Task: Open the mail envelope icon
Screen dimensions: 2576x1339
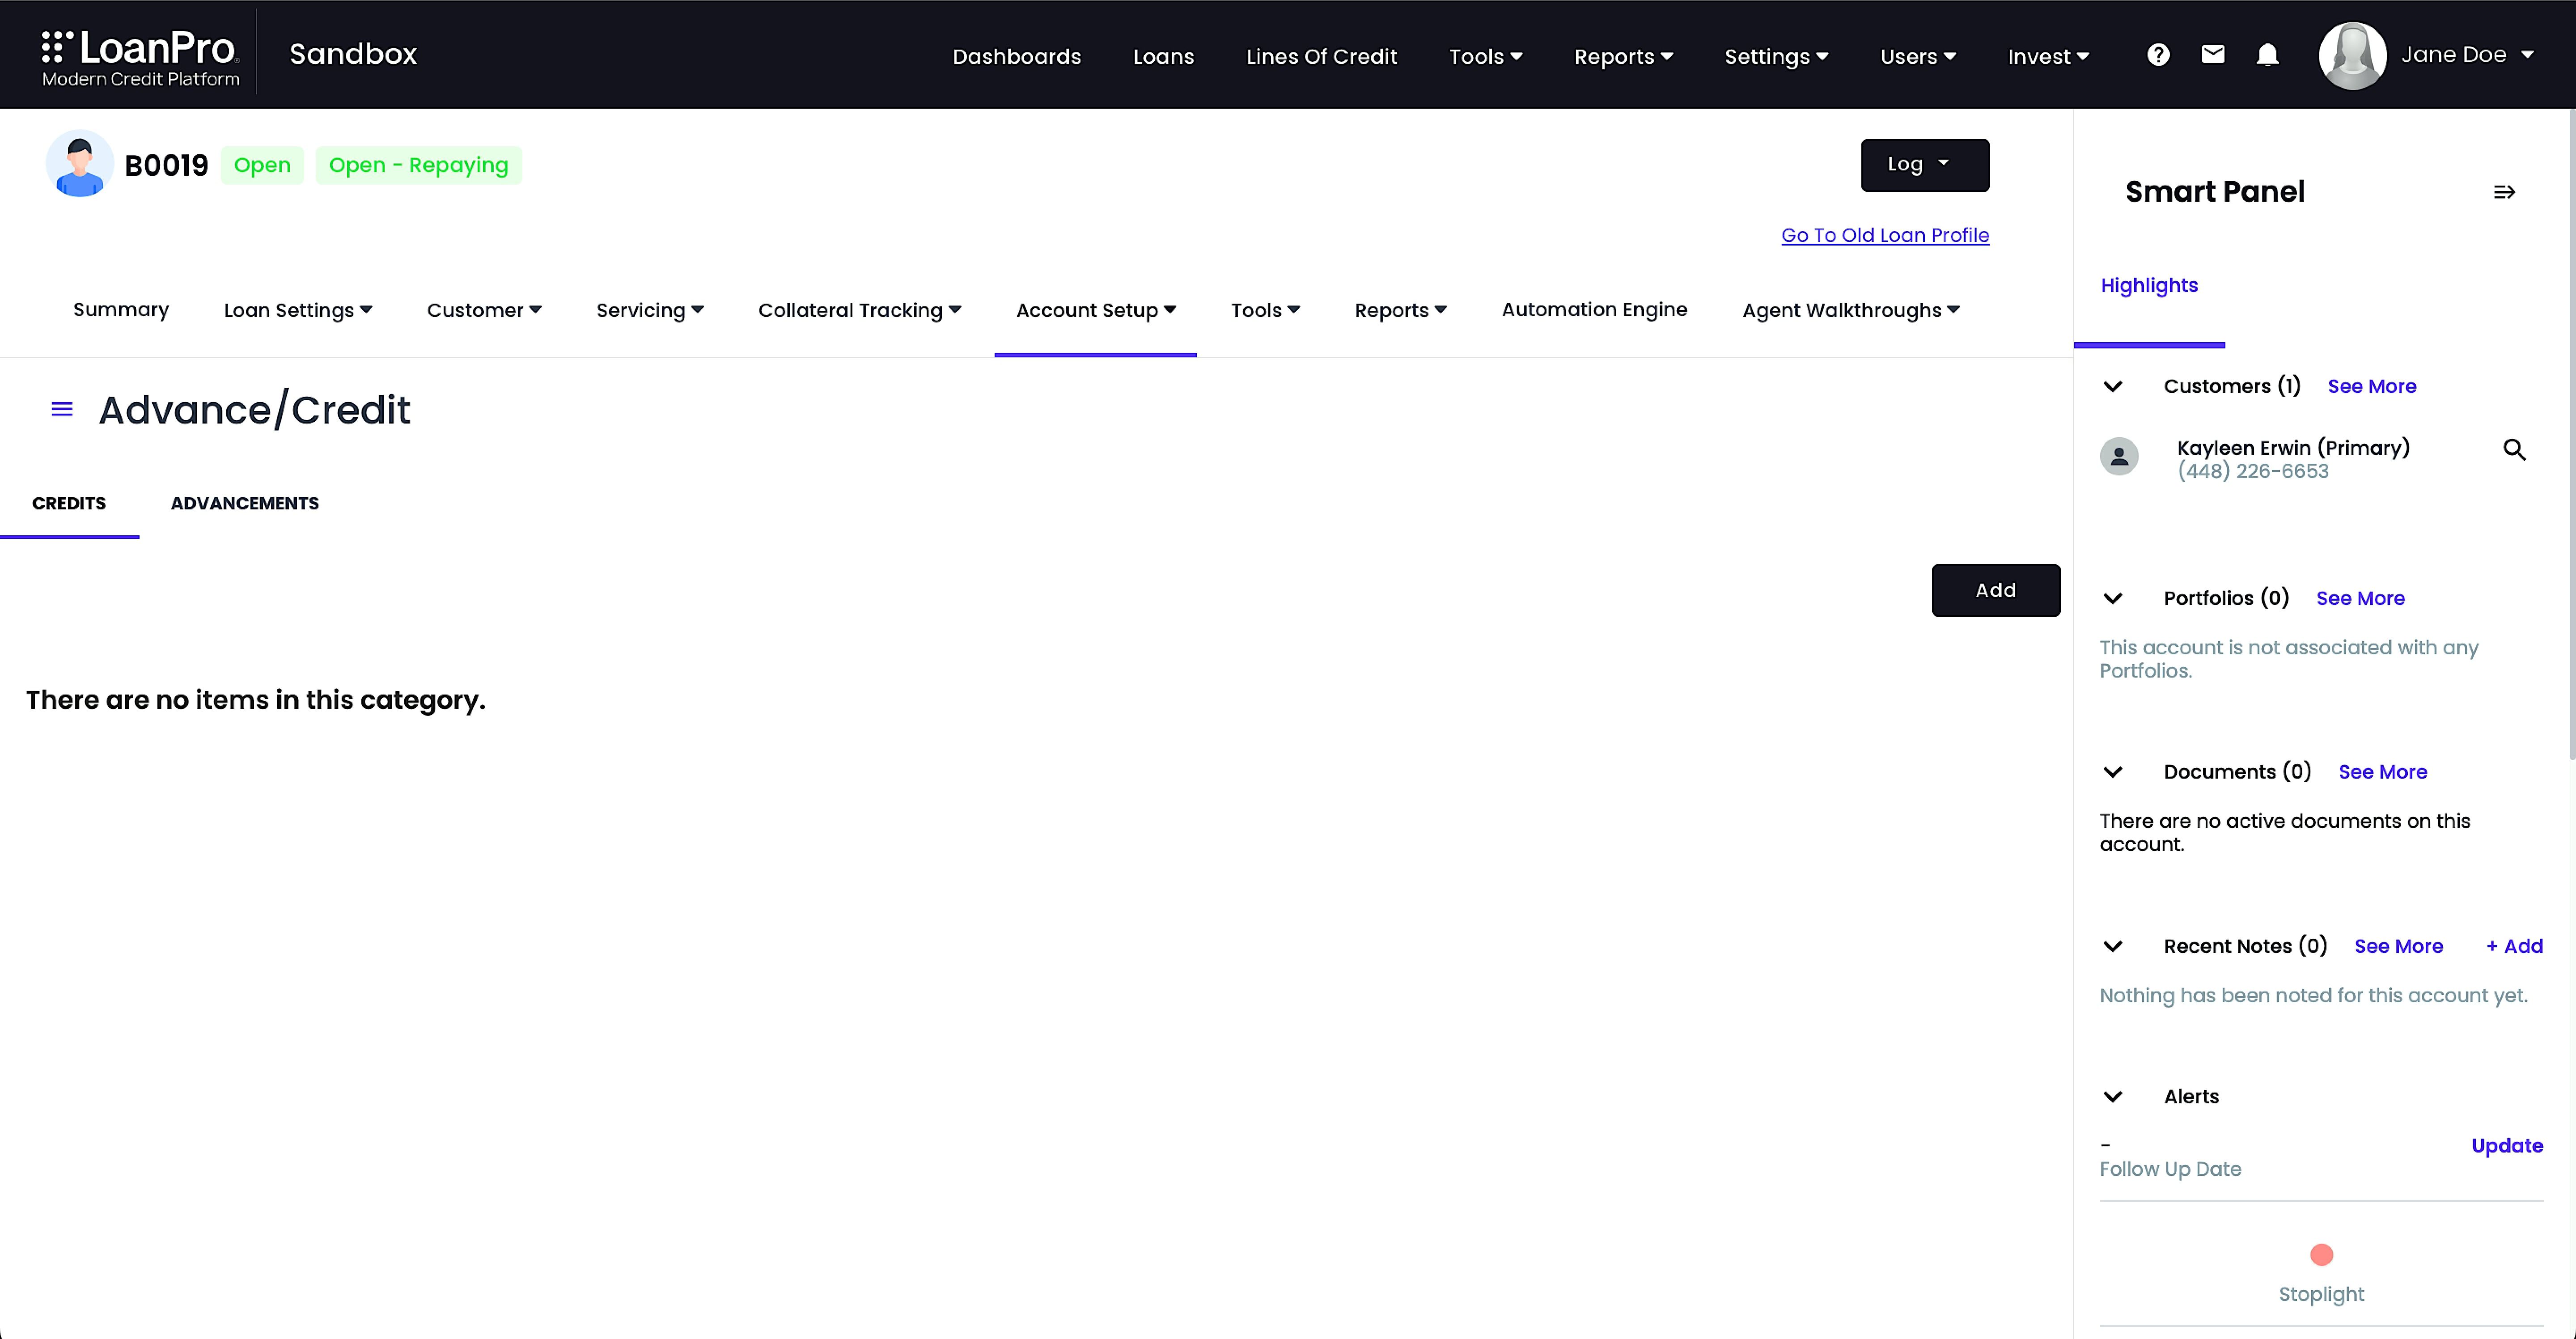Action: [2213, 55]
